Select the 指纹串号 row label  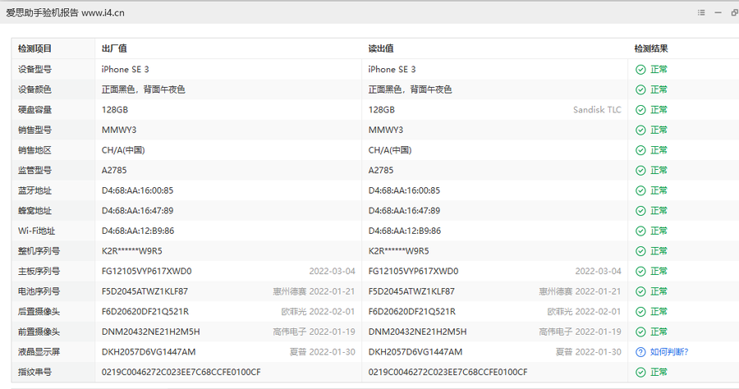(34, 372)
